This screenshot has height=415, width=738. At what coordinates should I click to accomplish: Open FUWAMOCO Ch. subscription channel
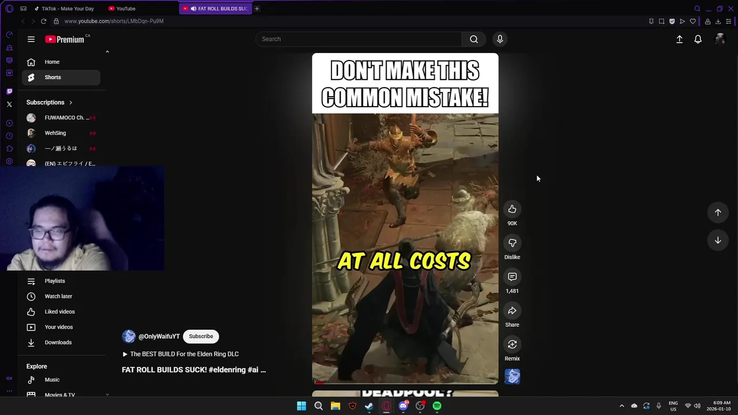(x=61, y=118)
